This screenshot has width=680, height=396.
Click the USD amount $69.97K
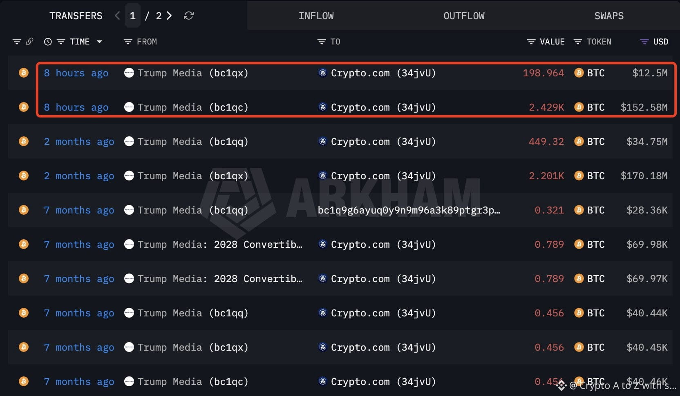coord(647,279)
